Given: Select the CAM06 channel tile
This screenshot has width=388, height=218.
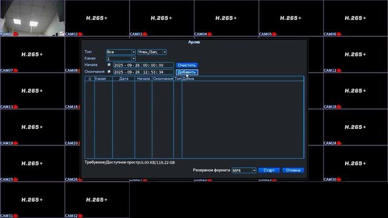Looking at the screenshot, I should [355, 18].
